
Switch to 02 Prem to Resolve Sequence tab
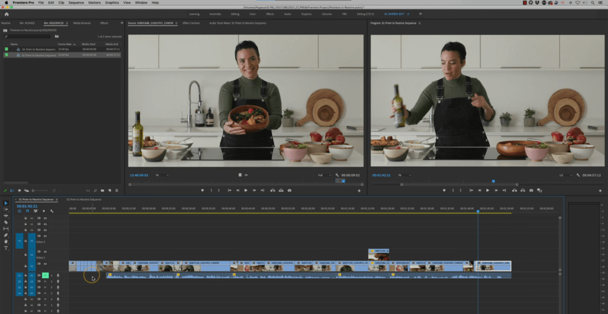84,199
